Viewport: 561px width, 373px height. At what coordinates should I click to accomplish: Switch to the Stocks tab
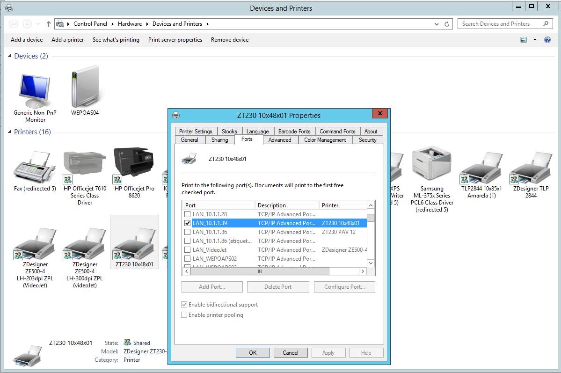(229, 132)
